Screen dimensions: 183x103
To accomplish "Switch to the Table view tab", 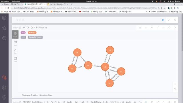I will coord(15,43).
